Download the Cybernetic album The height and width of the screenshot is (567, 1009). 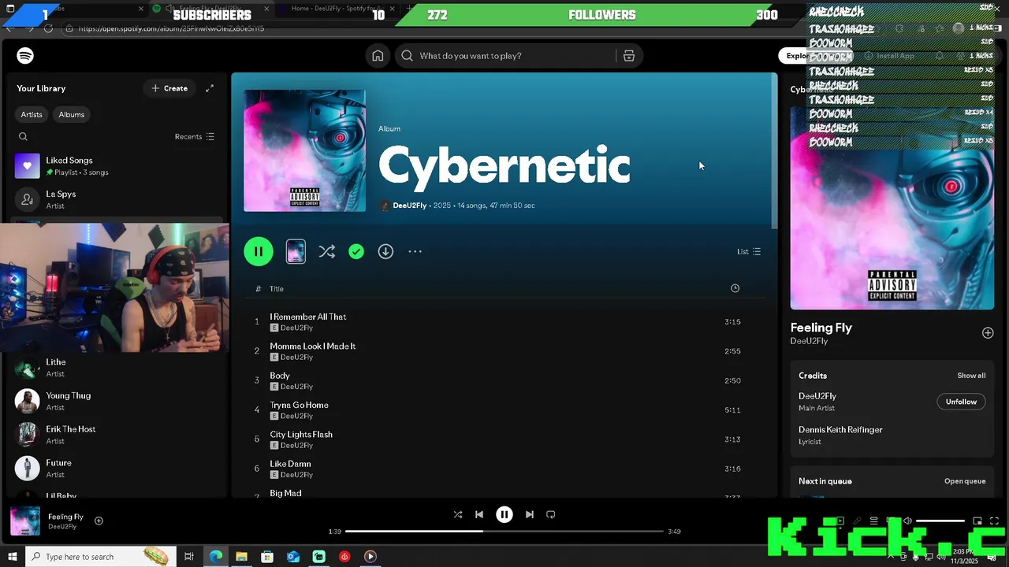click(385, 251)
